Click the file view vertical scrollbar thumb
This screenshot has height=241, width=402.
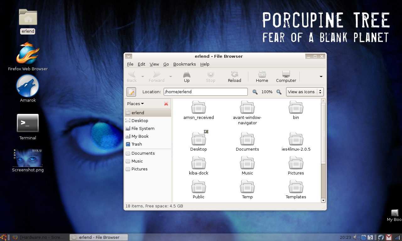pos(323,133)
